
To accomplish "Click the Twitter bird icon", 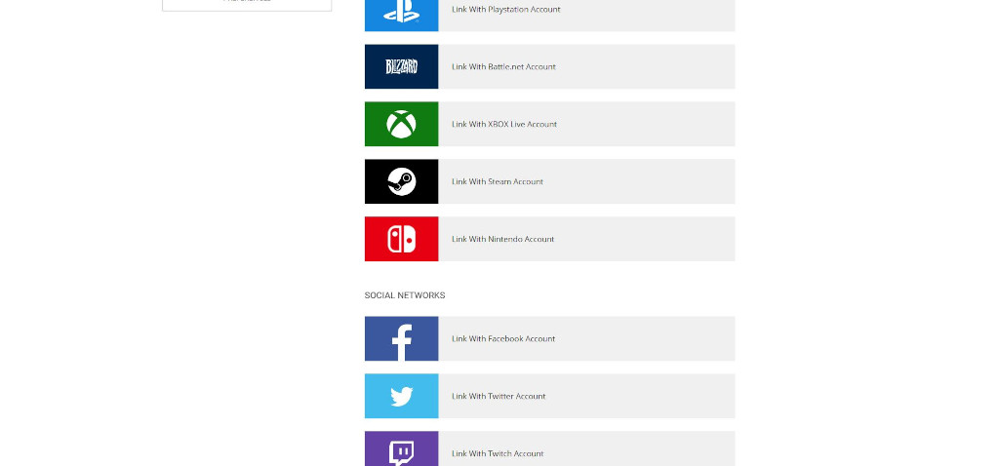I will 401,396.
